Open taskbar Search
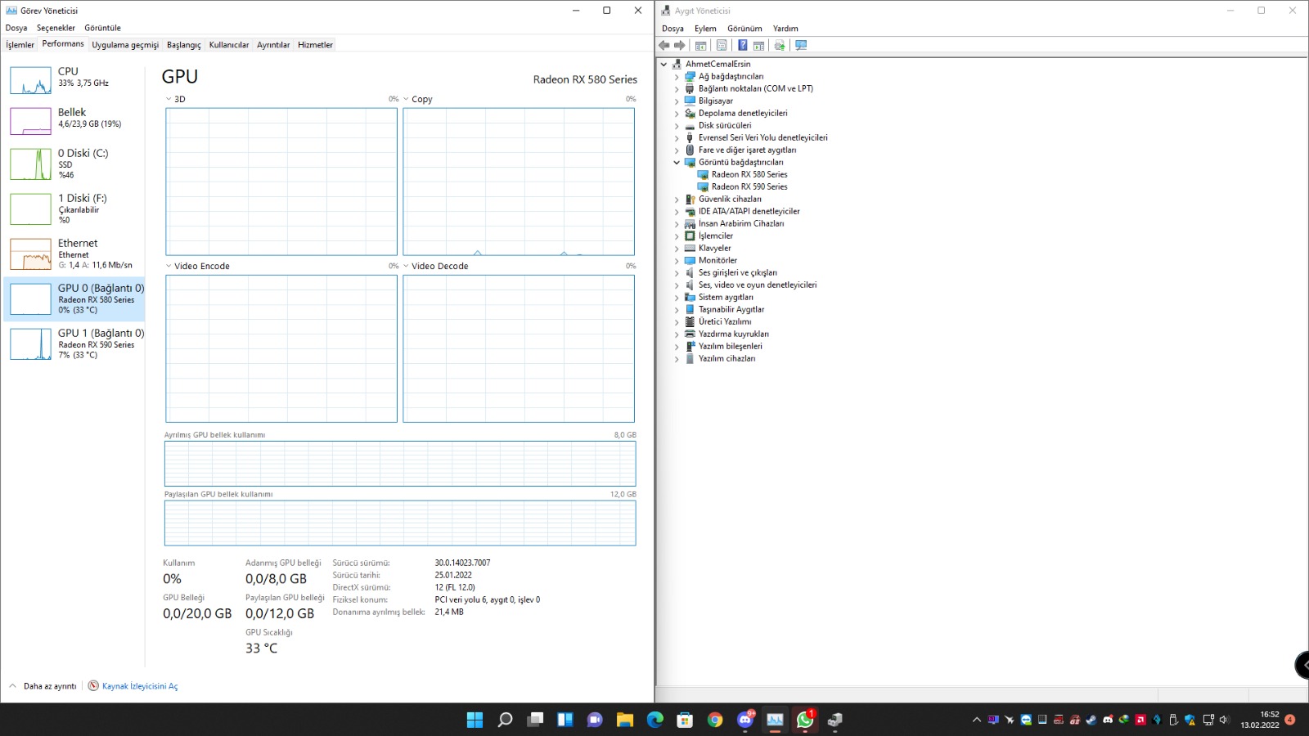The height and width of the screenshot is (736, 1309). (505, 720)
